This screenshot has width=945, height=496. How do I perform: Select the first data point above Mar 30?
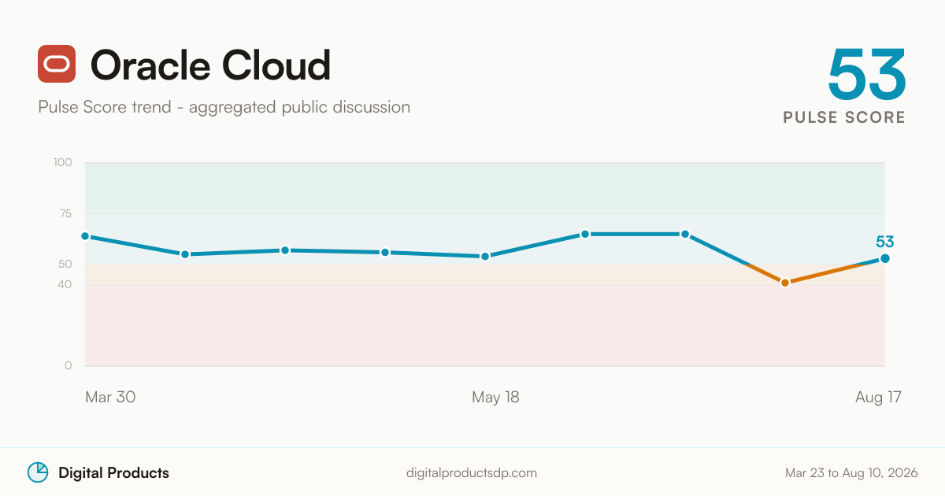(x=85, y=236)
